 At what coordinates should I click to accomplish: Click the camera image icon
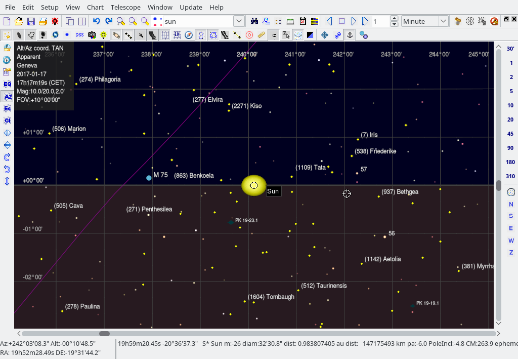pyautogui.click(x=92, y=35)
